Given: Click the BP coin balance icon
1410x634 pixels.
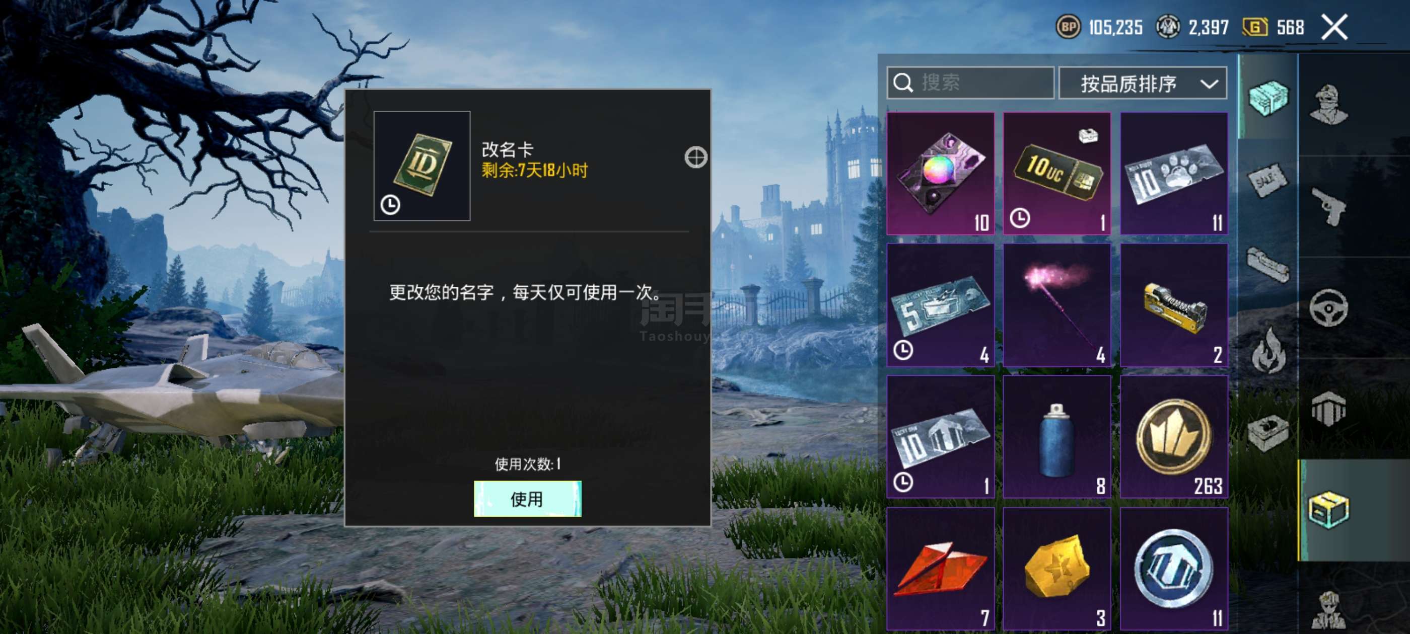Looking at the screenshot, I should click(1068, 27).
